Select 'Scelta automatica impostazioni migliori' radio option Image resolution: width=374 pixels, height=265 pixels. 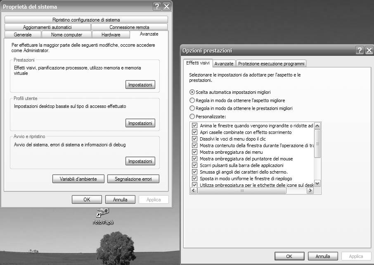(192, 92)
